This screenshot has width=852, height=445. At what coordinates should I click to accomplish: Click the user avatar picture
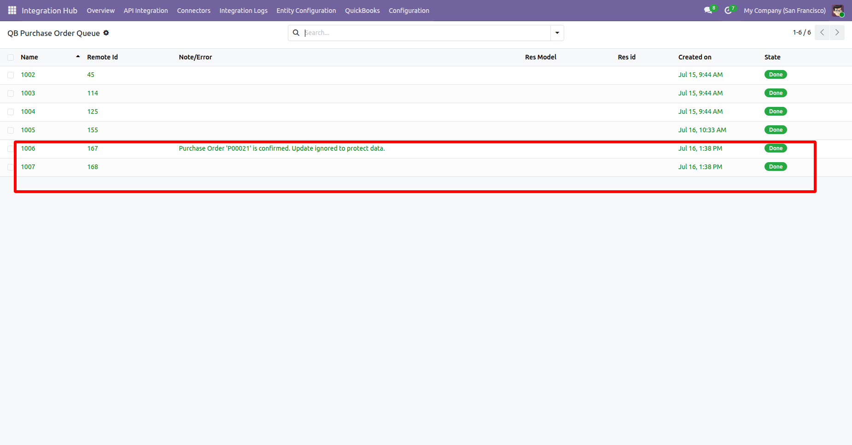coord(838,10)
